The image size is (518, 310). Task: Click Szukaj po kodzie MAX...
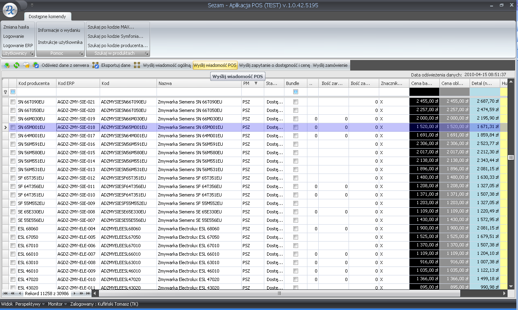[x=111, y=27]
